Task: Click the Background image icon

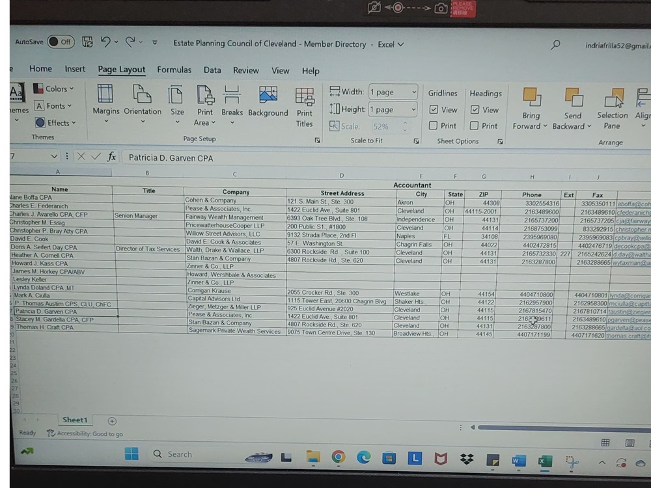Action: coord(268,95)
